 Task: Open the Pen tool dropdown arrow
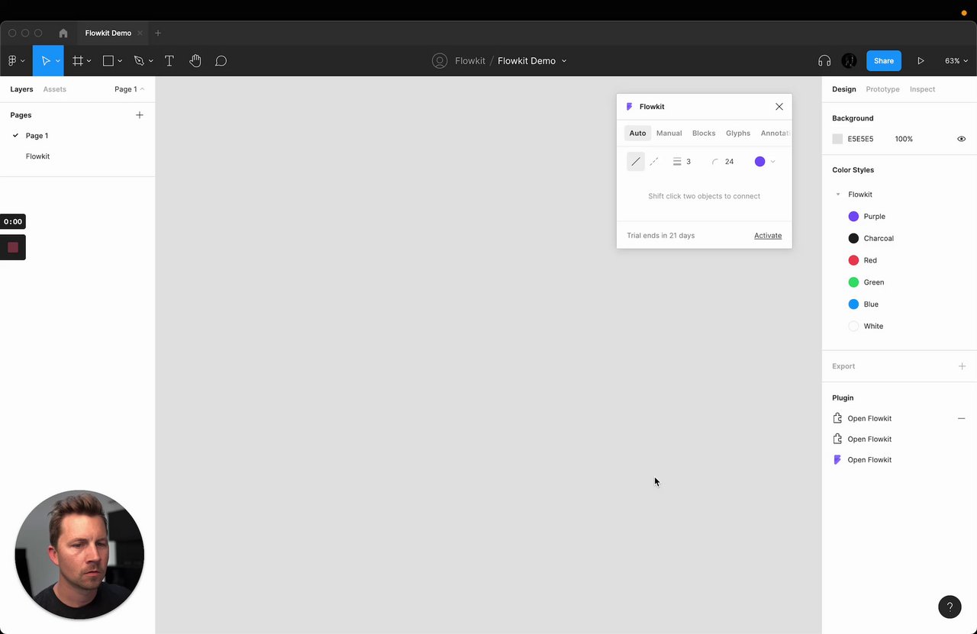tap(150, 61)
